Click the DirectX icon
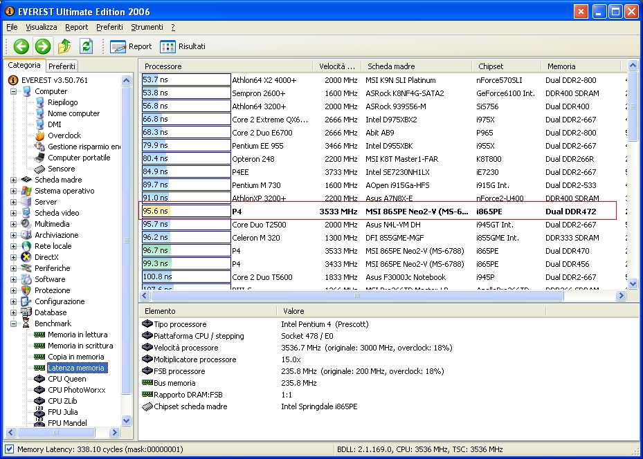Screen dimensions: 643x459 [x=26, y=257]
